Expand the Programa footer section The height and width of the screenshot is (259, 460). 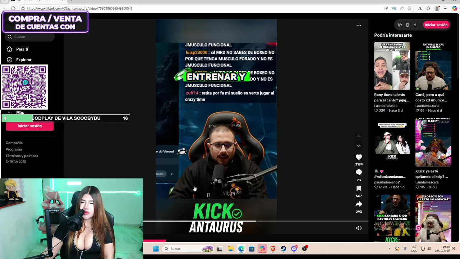pos(14,149)
